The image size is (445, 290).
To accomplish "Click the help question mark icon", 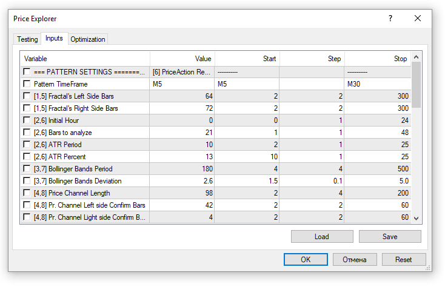I will (x=390, y=18).
